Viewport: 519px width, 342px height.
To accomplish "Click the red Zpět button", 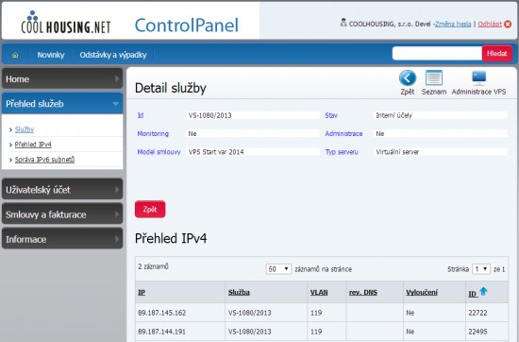I will (150, 209).
